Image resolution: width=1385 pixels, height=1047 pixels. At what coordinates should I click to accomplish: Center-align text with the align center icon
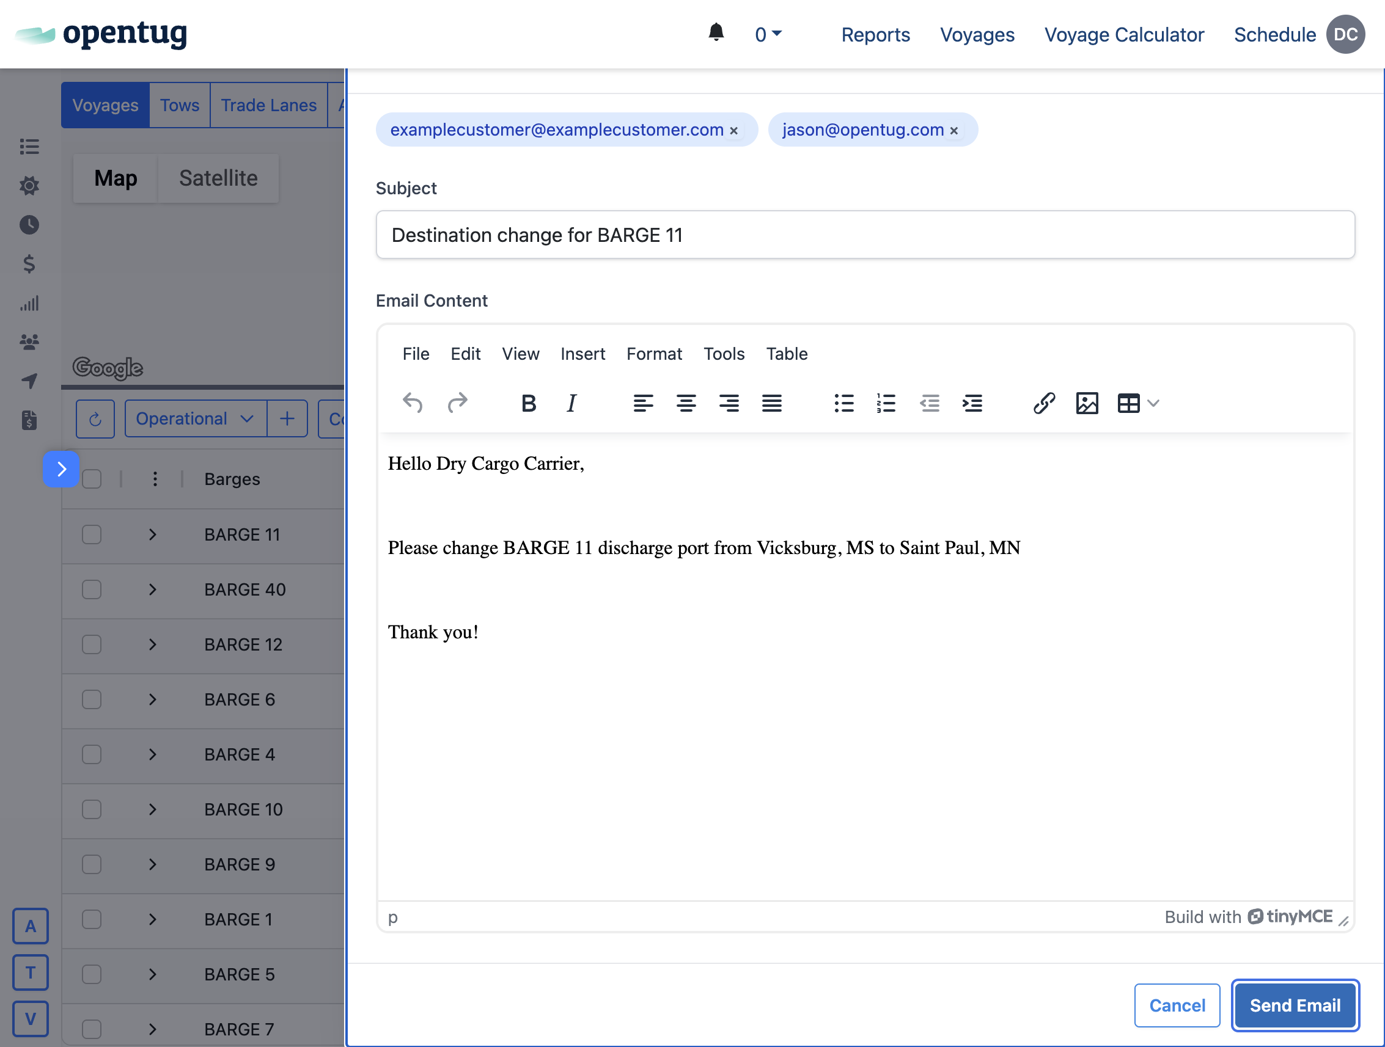[x=686, y=403]
